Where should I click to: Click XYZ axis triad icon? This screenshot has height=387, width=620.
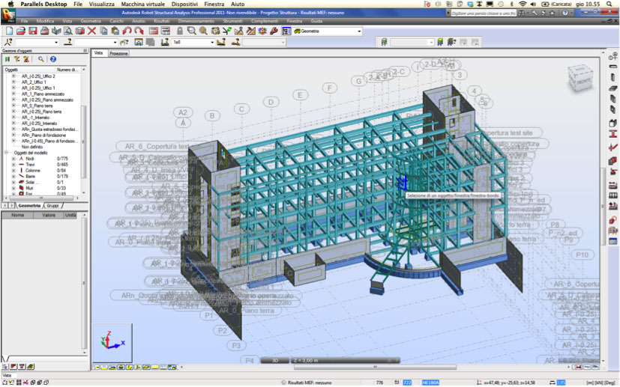point(112,342)
